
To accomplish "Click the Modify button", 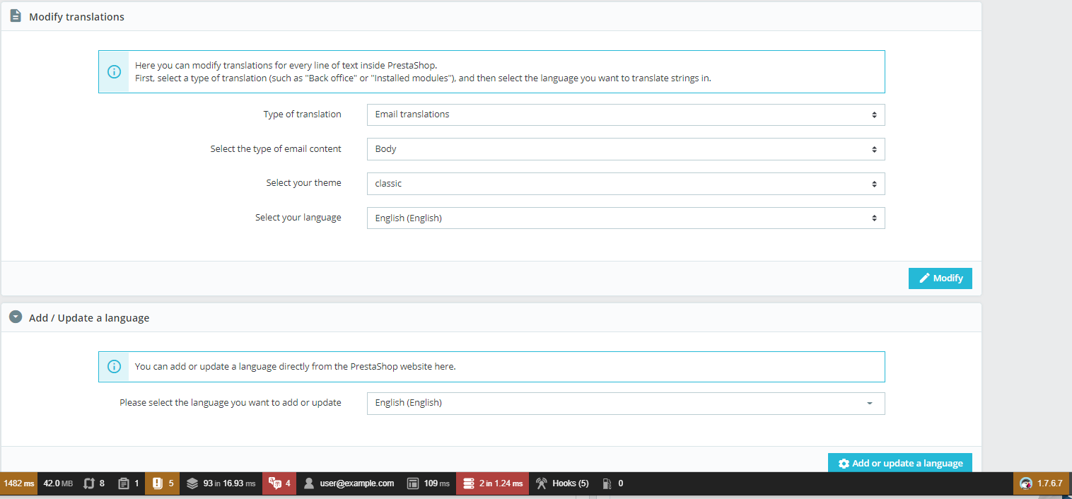I will (x=940, y=278).
